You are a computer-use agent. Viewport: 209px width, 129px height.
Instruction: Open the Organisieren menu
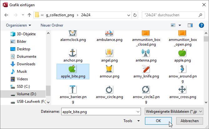click(18, 25)
